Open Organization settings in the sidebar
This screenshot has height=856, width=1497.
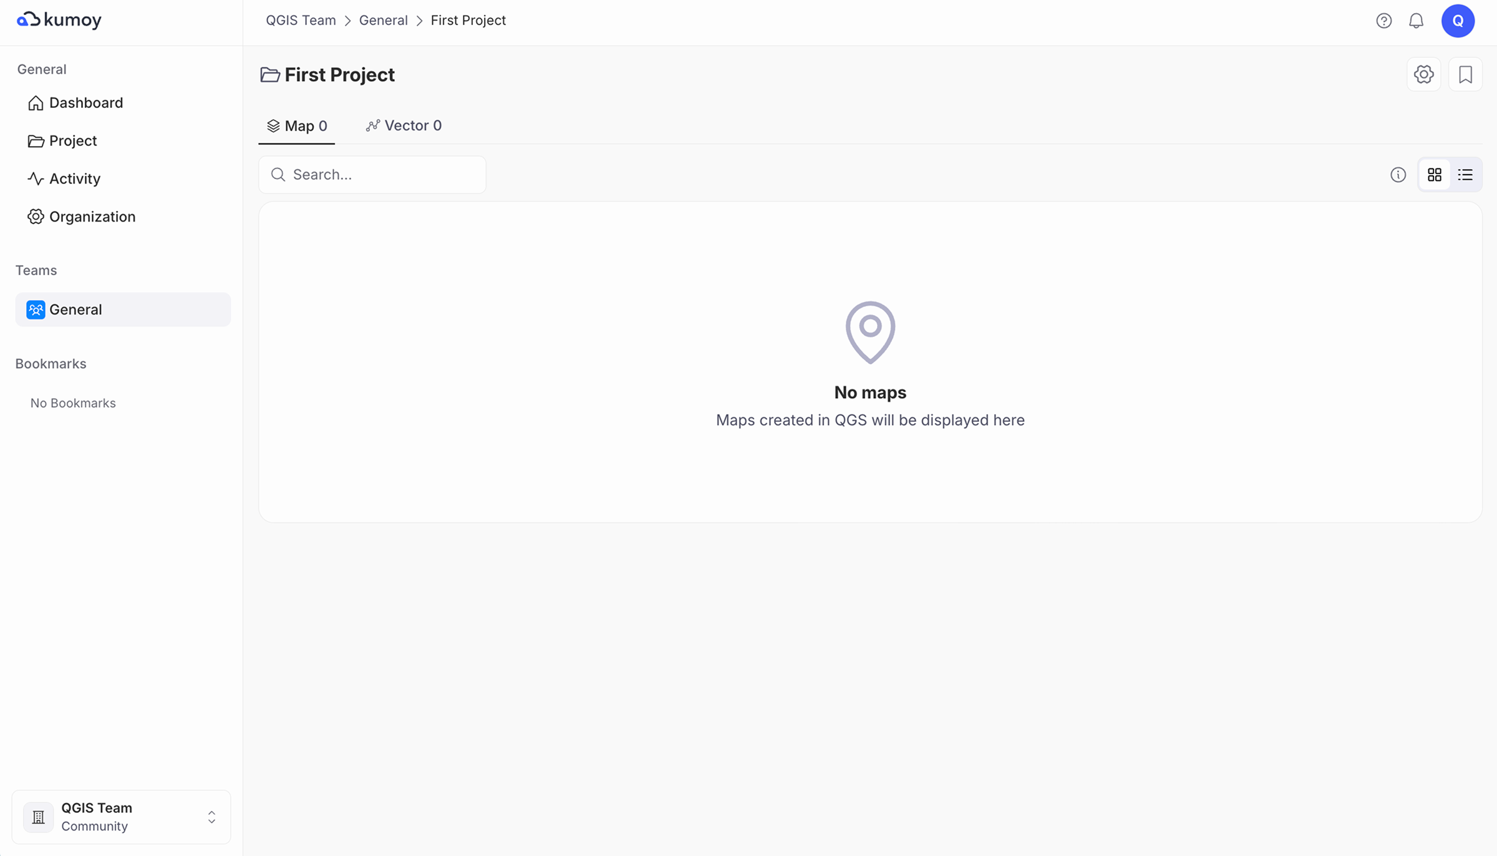pos(92,217)
